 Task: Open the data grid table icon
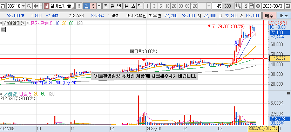point(3,29)
